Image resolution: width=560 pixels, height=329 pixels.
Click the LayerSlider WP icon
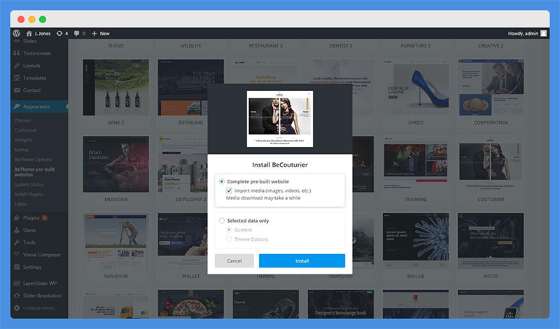[17, 283]
